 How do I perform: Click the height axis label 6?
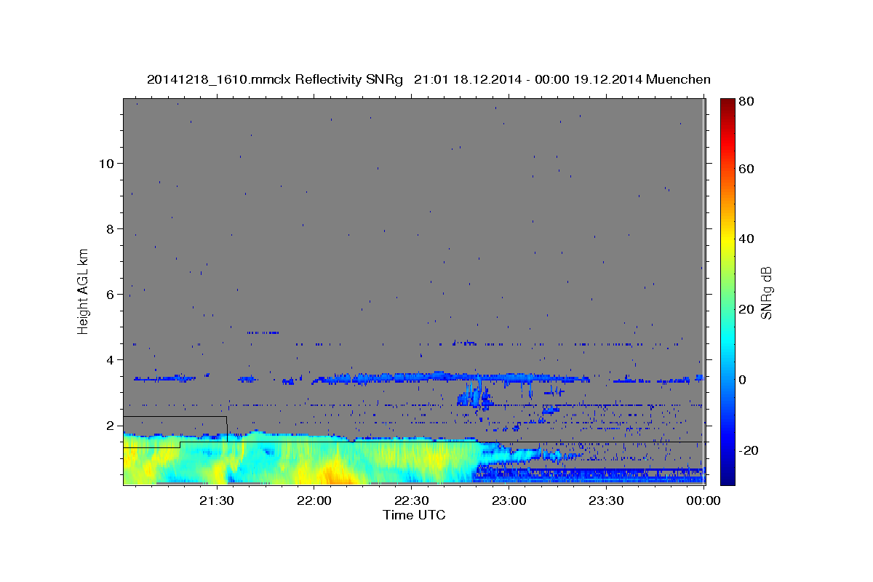point(111,294)
